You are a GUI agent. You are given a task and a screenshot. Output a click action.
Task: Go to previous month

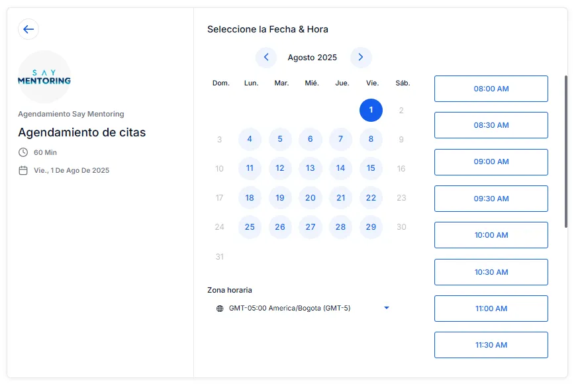coord(266,58)
